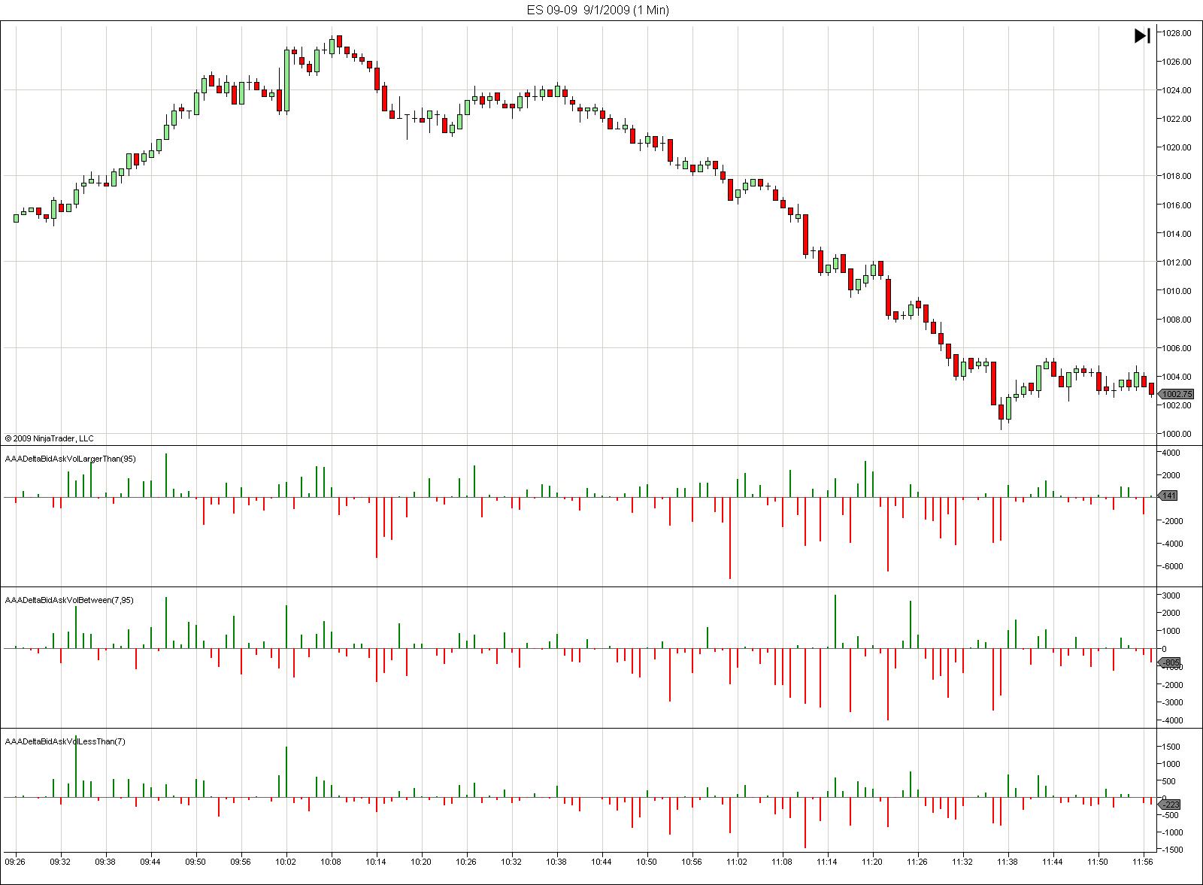Click the 4000 indicator scale label
Screen dimensions: 1203x885
[1171, 453]
